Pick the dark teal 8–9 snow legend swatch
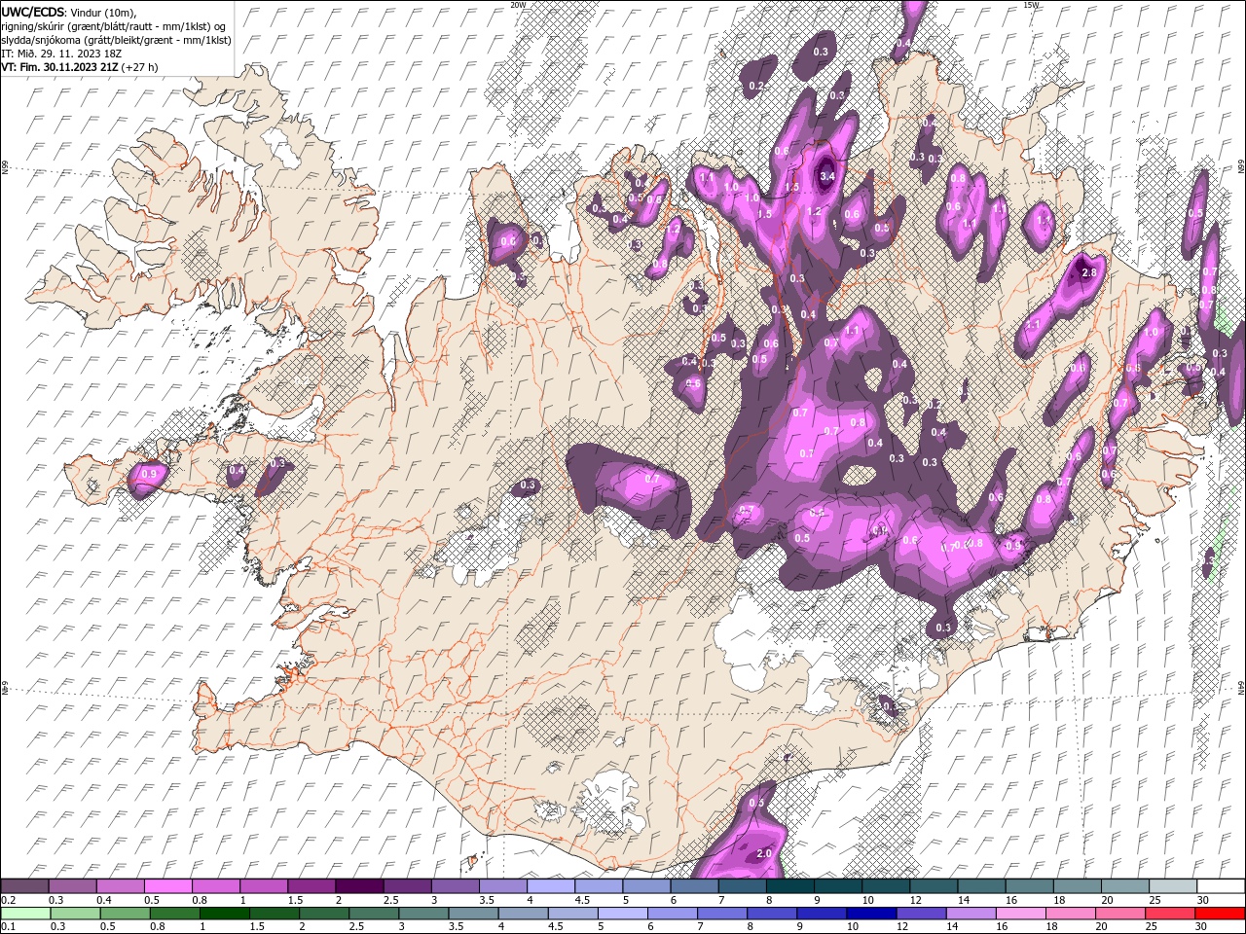The height and width of the screenshot is (934, 1246). click(789, 886)
